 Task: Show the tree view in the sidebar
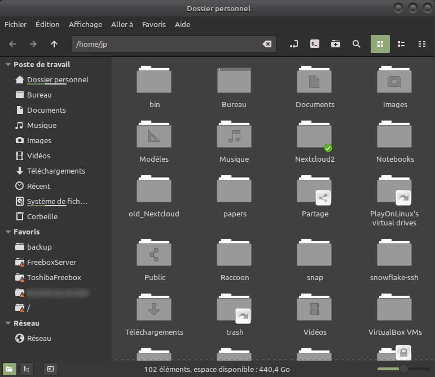(x=27, y=369)
